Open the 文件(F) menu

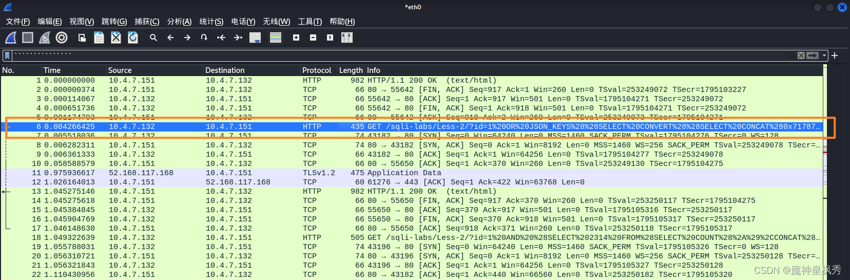tap(18, 22)
